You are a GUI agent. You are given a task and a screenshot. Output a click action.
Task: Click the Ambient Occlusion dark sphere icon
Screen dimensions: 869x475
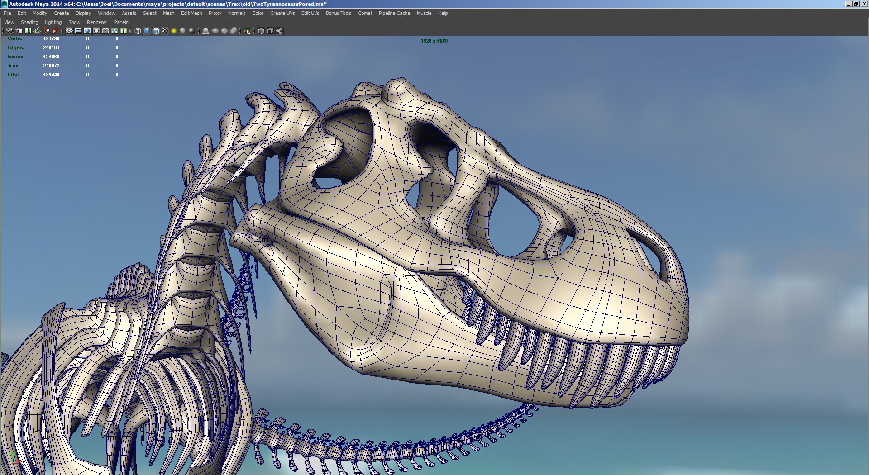point(192,31)
